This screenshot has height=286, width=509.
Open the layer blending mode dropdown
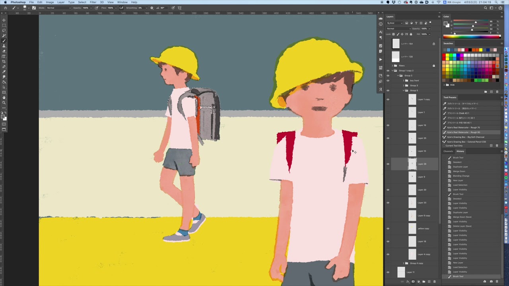click(398, 29)
